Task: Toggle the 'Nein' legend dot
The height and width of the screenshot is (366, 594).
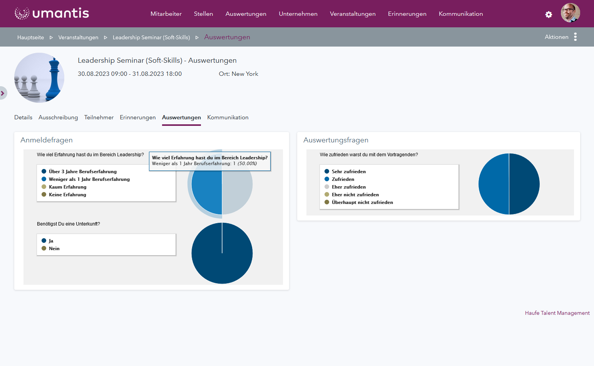Action: click(44, 249)
